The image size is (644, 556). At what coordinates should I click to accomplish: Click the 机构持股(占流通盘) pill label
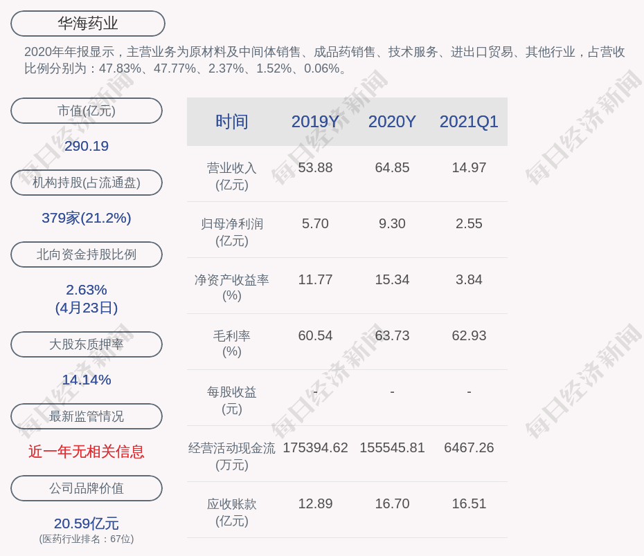(x=87, y=183)
